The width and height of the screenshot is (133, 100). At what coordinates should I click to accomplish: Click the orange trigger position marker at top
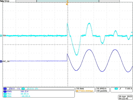coord(67,4)
